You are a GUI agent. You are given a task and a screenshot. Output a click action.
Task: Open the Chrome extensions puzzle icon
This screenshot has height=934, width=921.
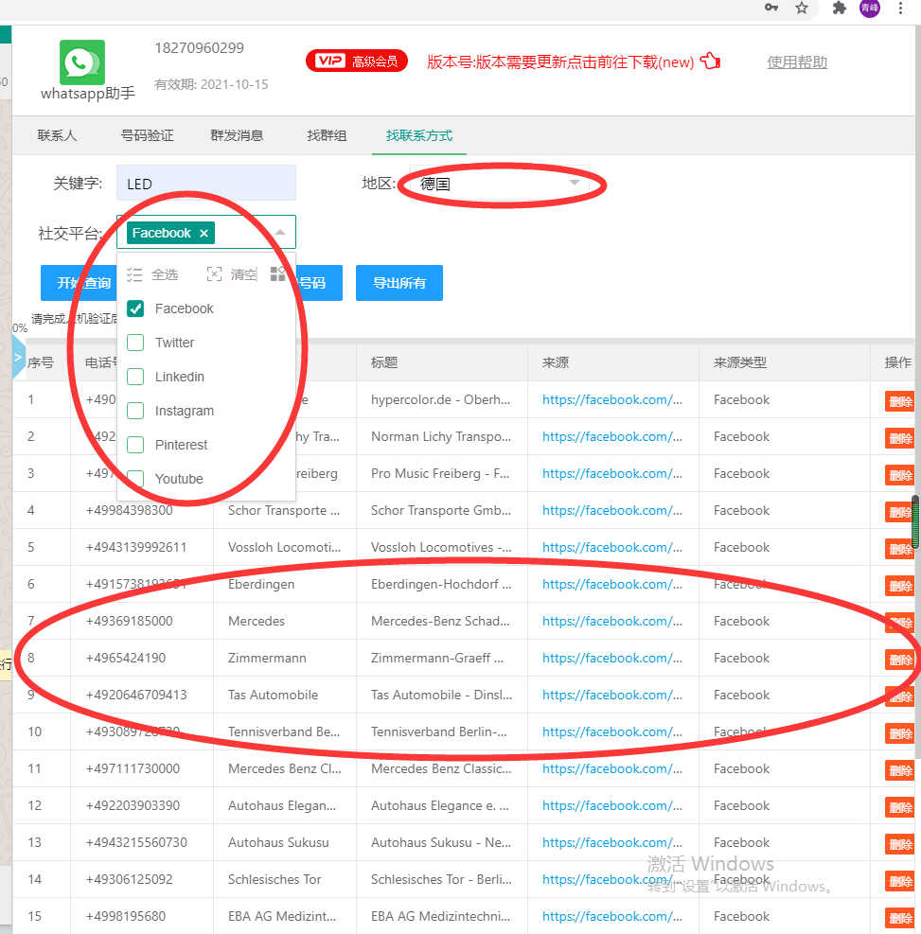pos(839,9)
